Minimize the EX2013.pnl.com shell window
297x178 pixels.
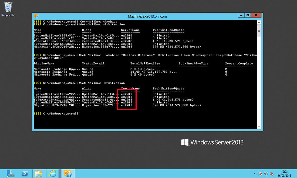point(241,15)
